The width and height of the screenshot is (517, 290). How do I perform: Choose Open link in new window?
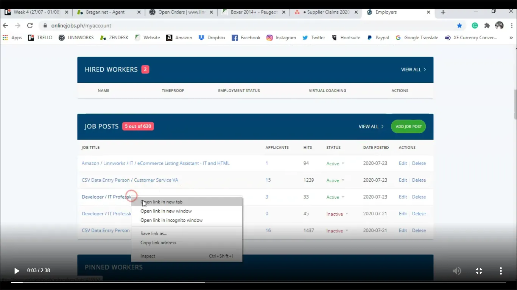[187, 211]
